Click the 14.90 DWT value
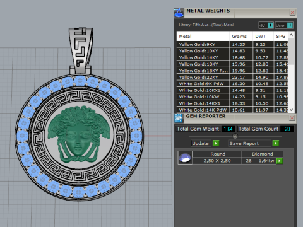Image resolution: width=303 pixels, height=227 pixels. click(x=262, y=77)
